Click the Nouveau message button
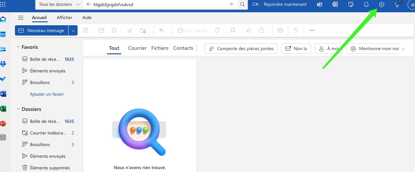This screenshot has height=172, width=415. point(41,30)
